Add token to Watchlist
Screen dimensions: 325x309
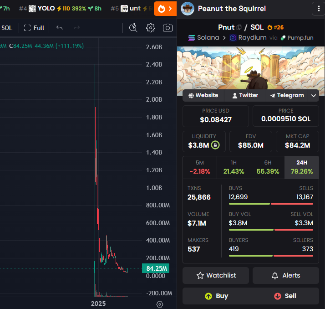[x=216, y=275]
